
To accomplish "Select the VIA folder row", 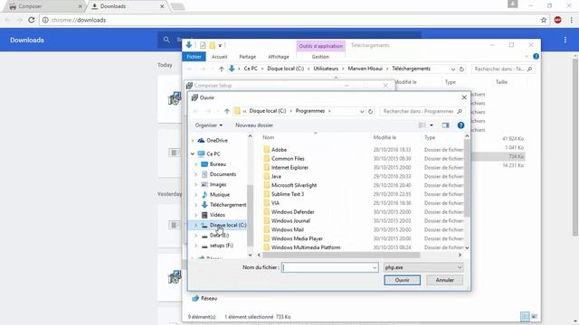I will 364,203.
